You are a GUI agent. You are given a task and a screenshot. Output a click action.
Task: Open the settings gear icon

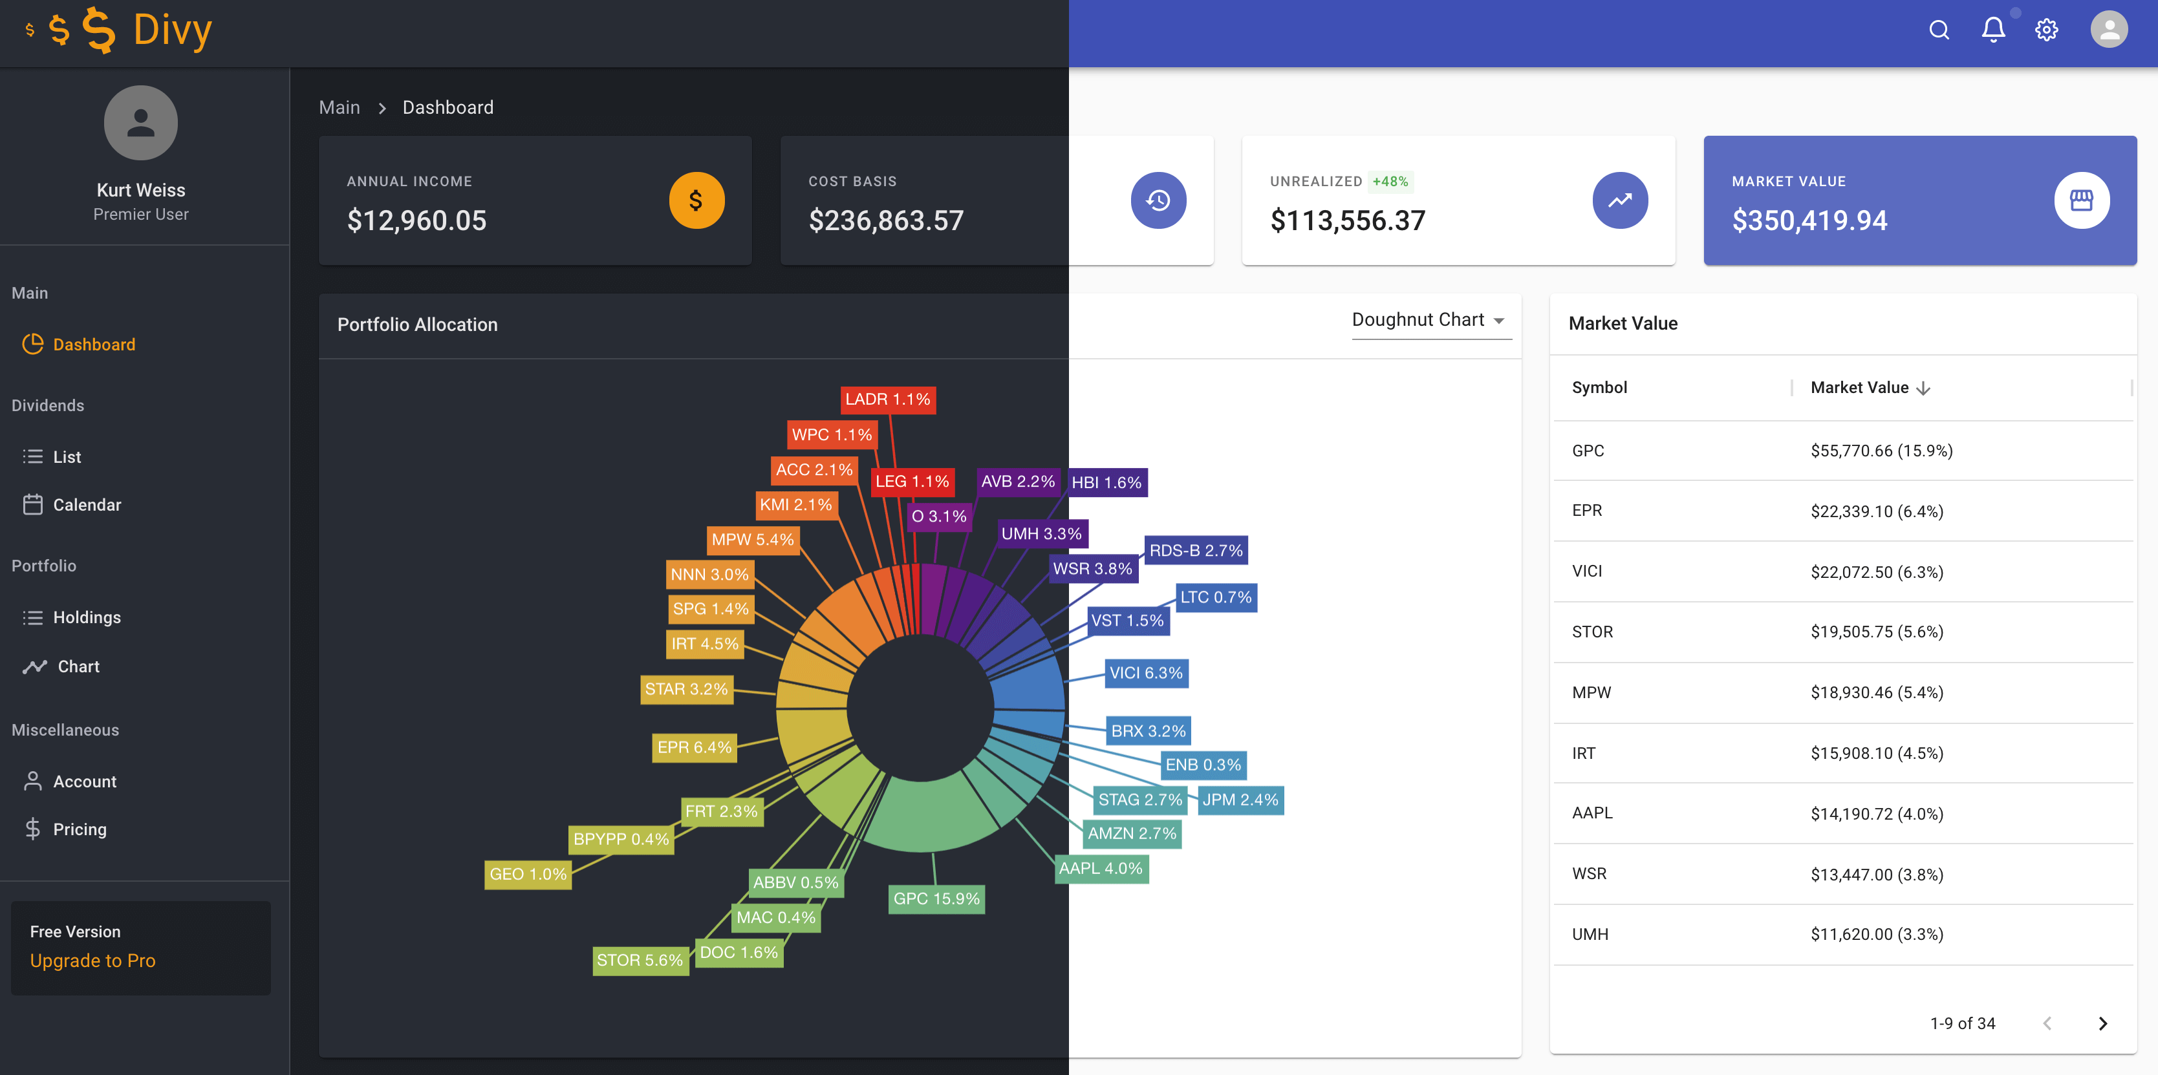[2047, 30]
